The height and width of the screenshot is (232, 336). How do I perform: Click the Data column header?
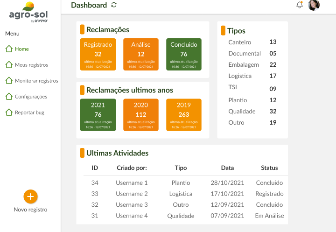click(227, 168)
